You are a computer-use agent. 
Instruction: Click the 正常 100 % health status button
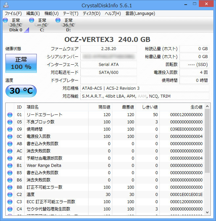21,63
